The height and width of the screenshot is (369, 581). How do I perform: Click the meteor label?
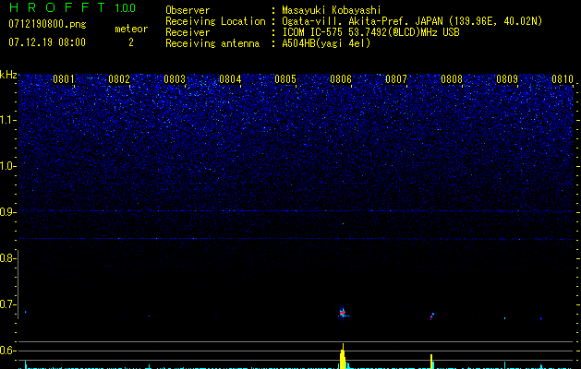coord(131,29)
